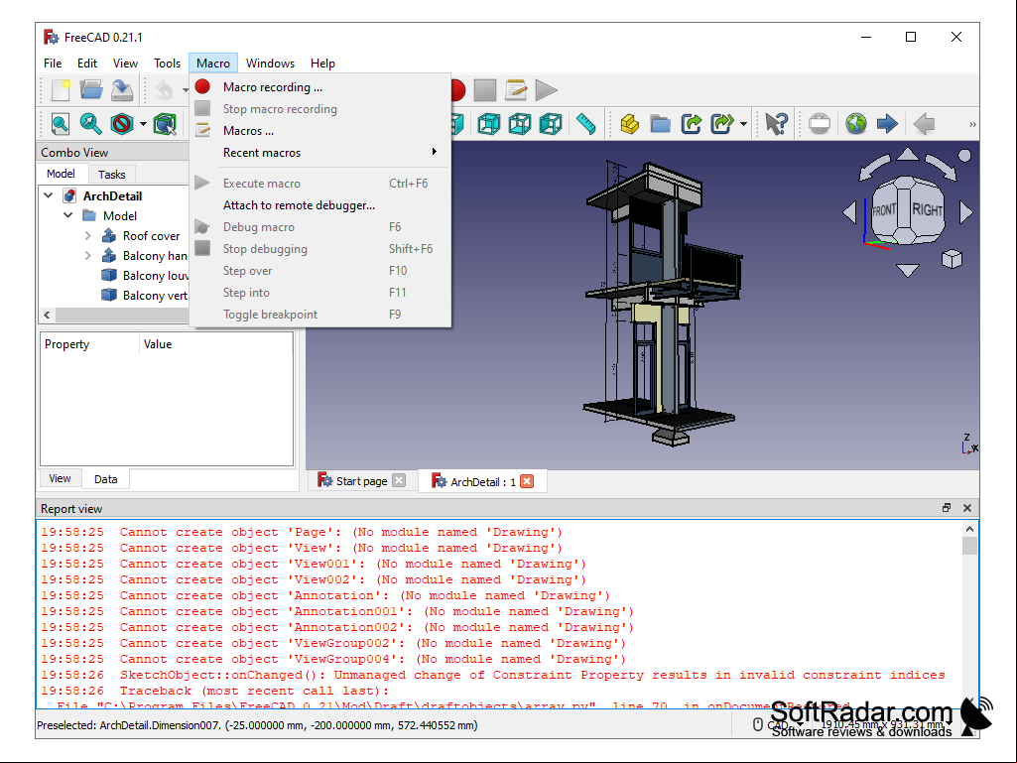Click the Make sub-link icon

pos(722,123)
